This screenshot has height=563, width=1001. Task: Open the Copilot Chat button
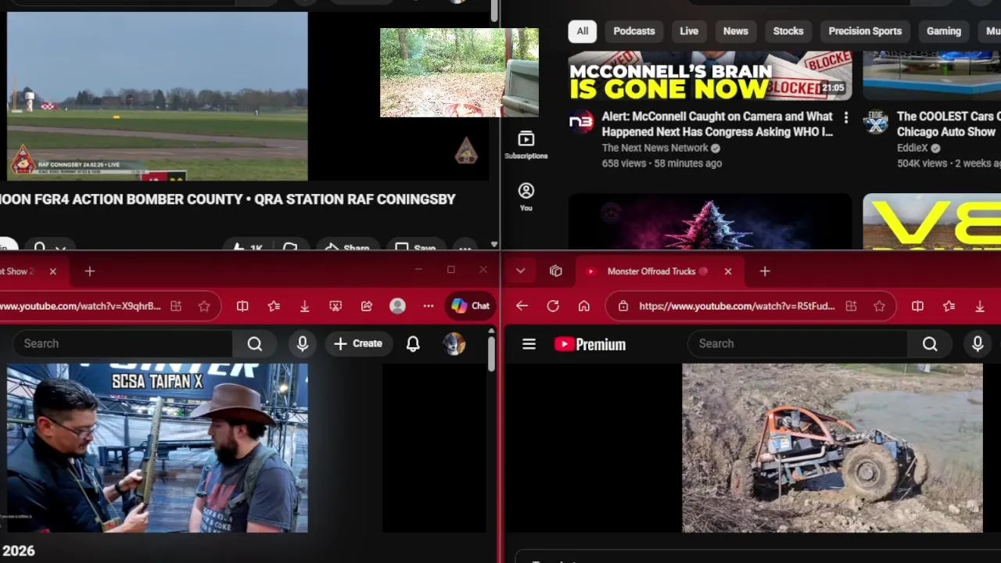tap(470, 307)
